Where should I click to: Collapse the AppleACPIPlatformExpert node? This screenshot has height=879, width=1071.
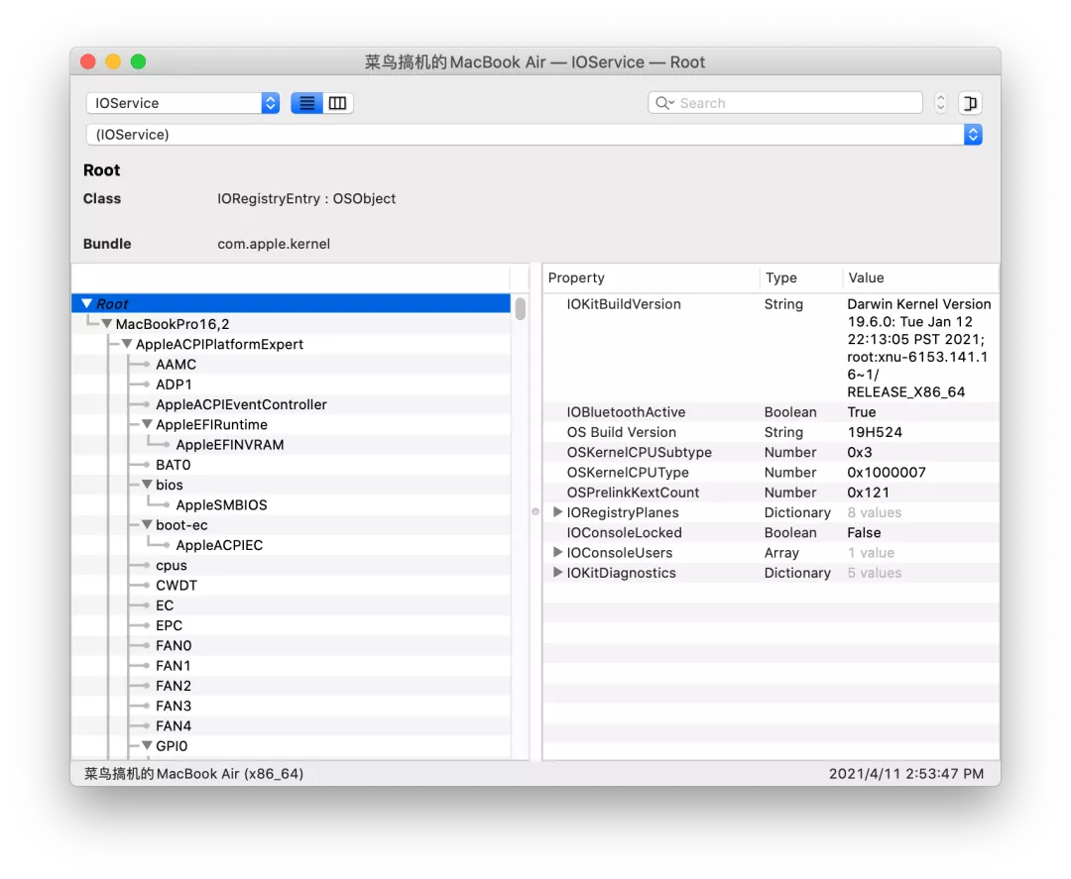click(127, 344)
